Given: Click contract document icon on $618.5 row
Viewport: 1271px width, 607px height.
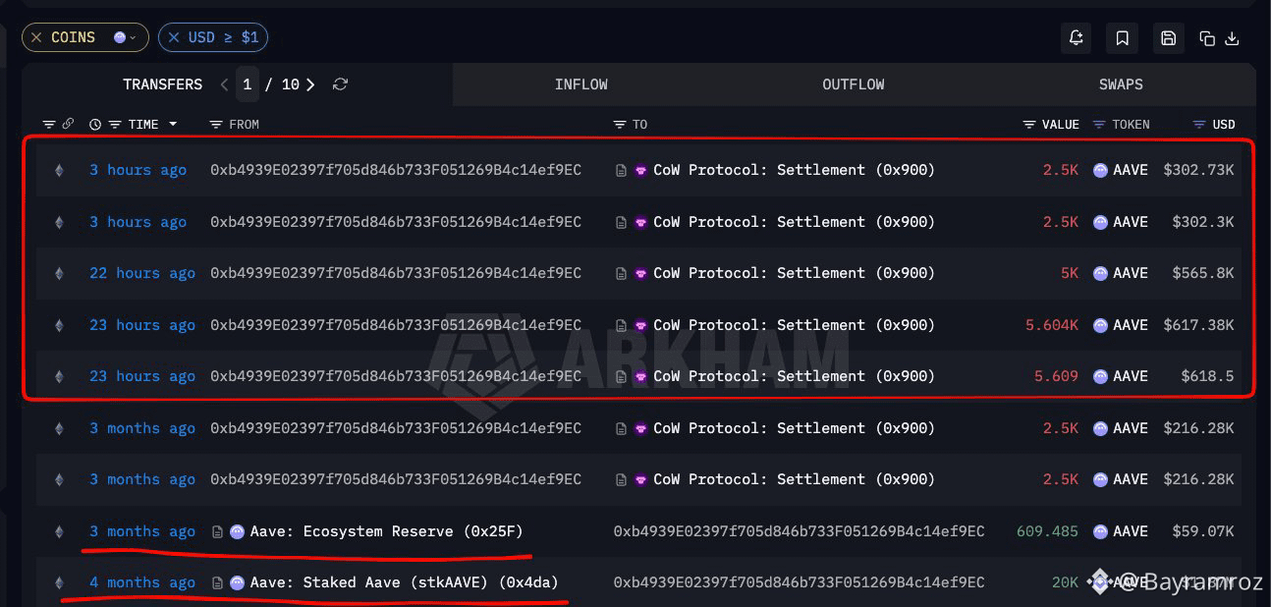Looking at the screenshot, I should (621, 376).
